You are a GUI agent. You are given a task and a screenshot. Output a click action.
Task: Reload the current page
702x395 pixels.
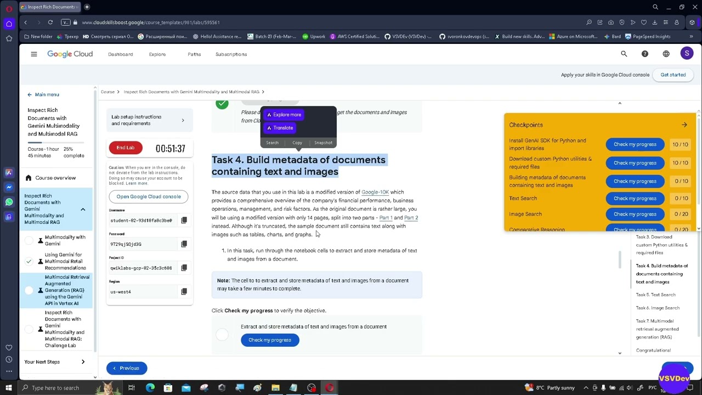(50, 22)
